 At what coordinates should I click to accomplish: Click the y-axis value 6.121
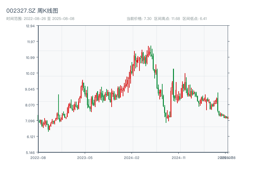tap(31, 137)
